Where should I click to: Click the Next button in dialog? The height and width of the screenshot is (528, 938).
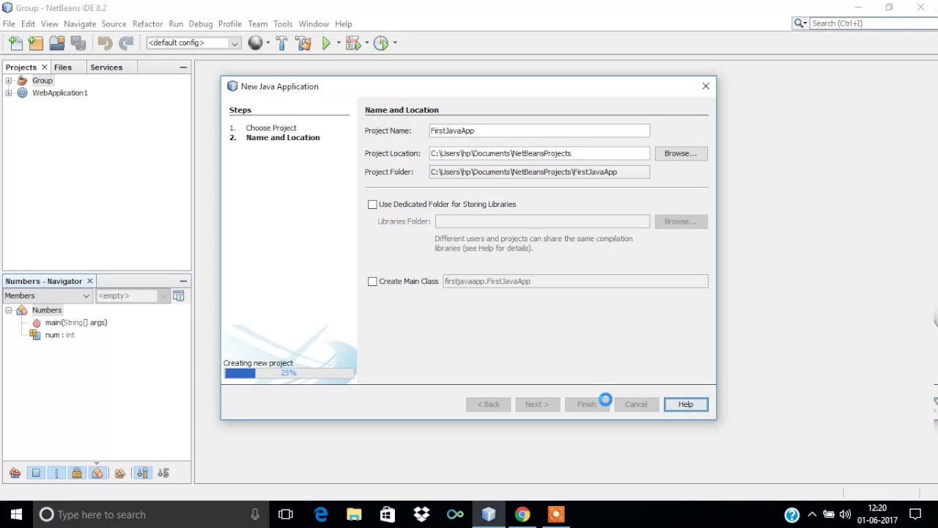point(537,404)
